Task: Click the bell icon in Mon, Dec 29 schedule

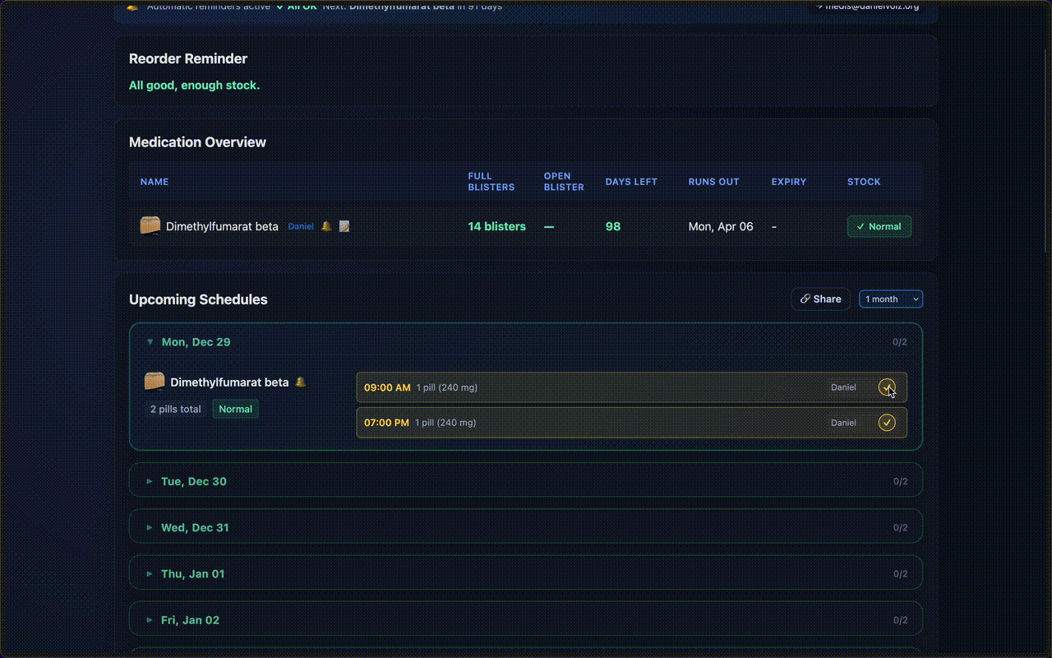Action: [x=301, y=382]
